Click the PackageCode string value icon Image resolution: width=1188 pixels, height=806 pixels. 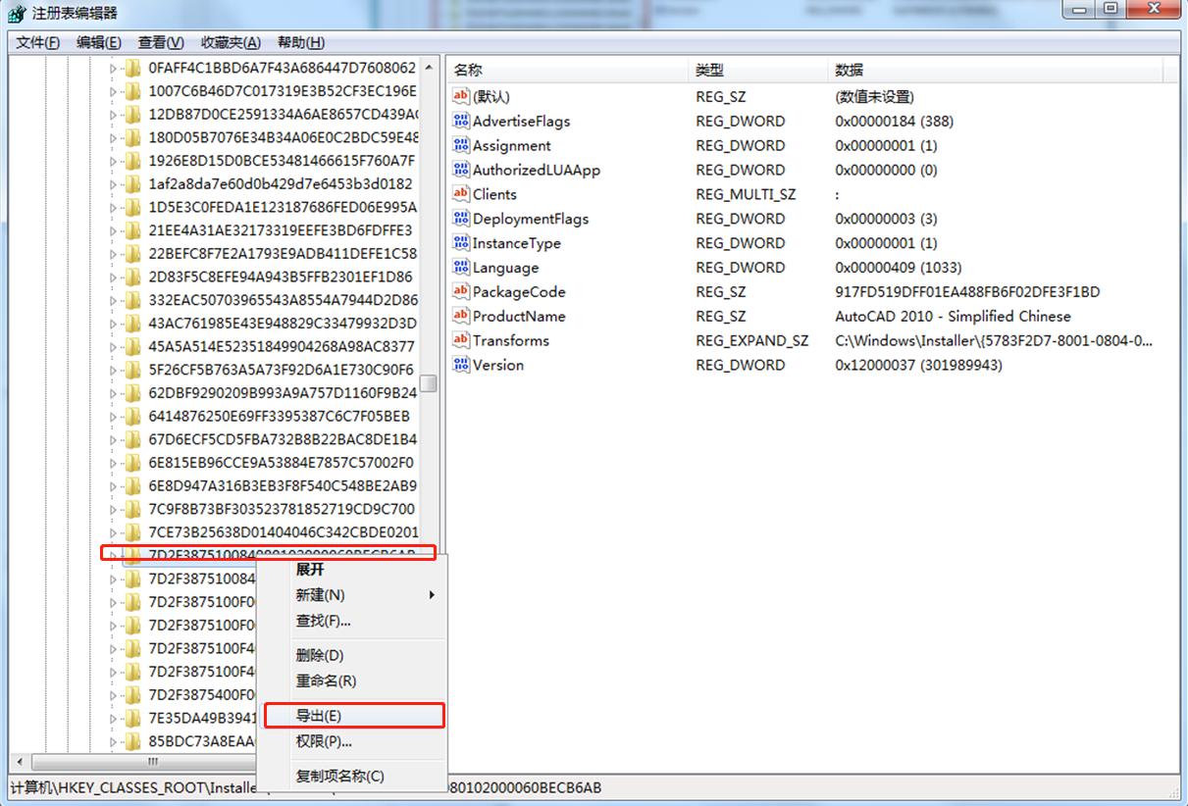[460, 291]
